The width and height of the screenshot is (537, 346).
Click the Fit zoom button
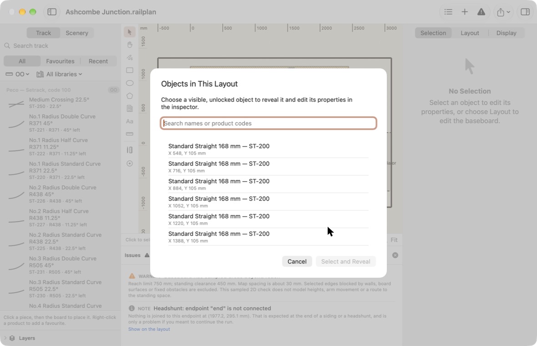[394, 240]
